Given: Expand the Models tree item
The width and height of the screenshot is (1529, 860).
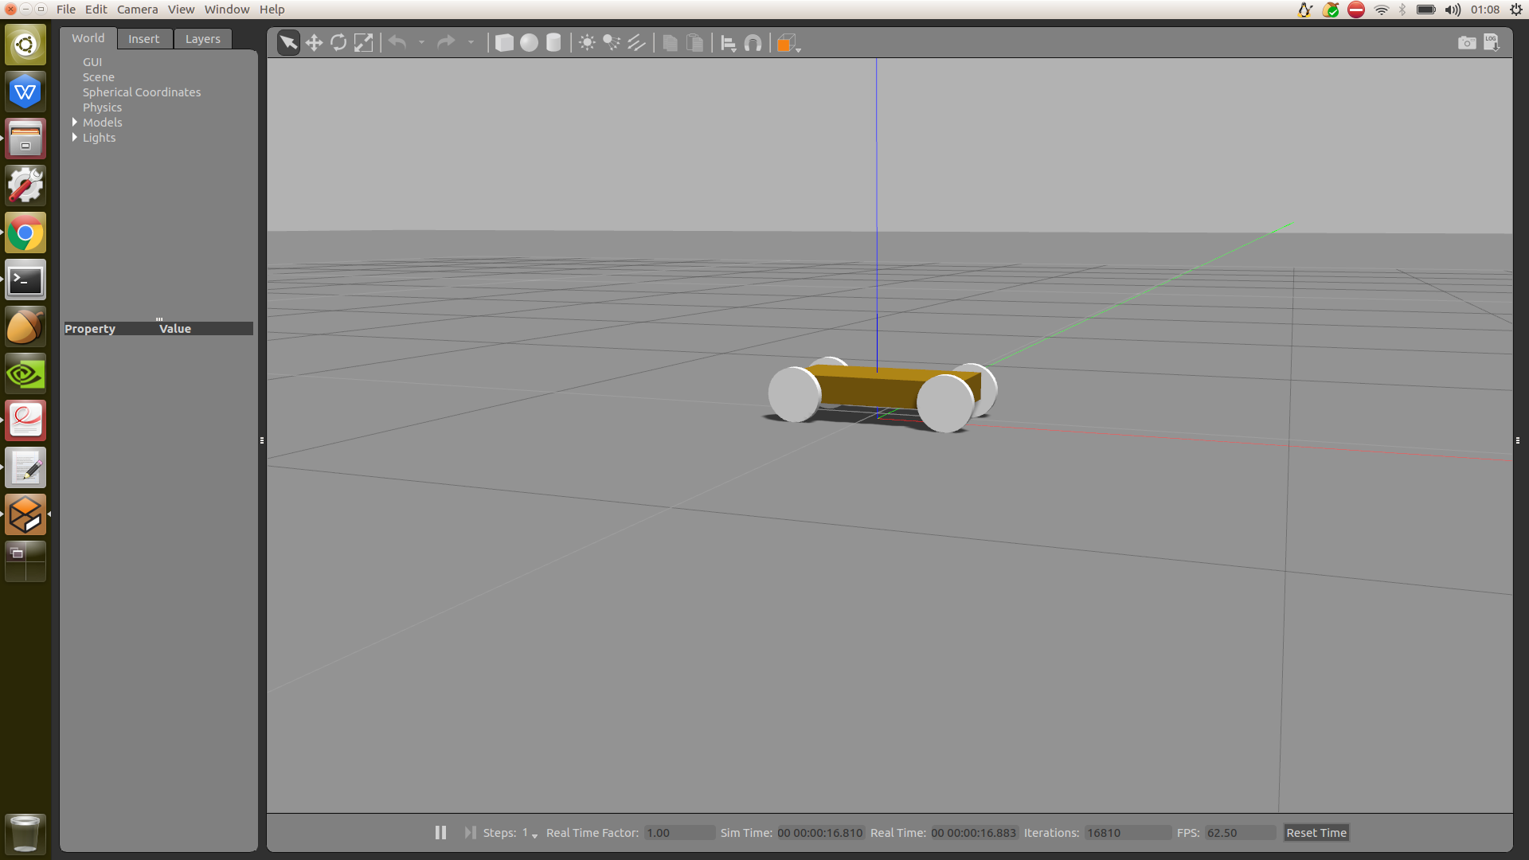Looking at the screenshot, I should click(75, 123).
